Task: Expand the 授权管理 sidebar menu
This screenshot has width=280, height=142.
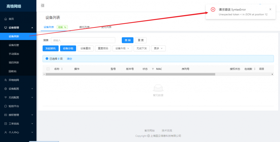Action: (x=18, y=115)
